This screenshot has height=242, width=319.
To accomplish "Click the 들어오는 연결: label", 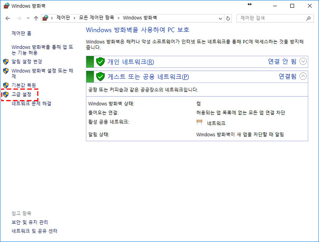I will (x=103, y=112).
